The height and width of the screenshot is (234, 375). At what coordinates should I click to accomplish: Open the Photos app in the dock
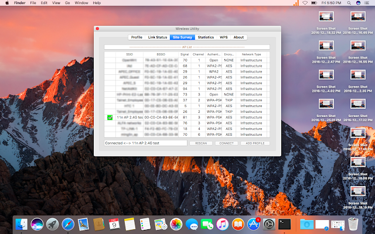tap(176, 223)
